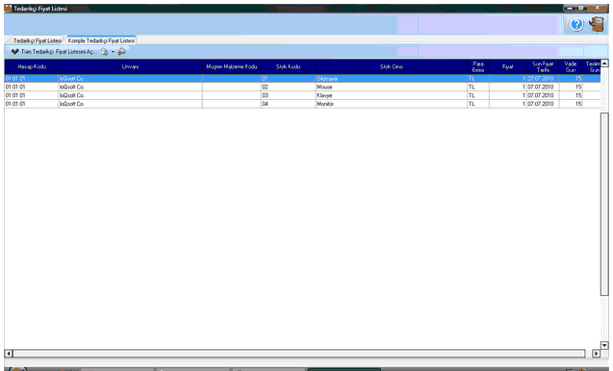The image size is (613, 371).
Task: Minimize the Tedarikçi Fiyat Listesi window
Action: 571,8
